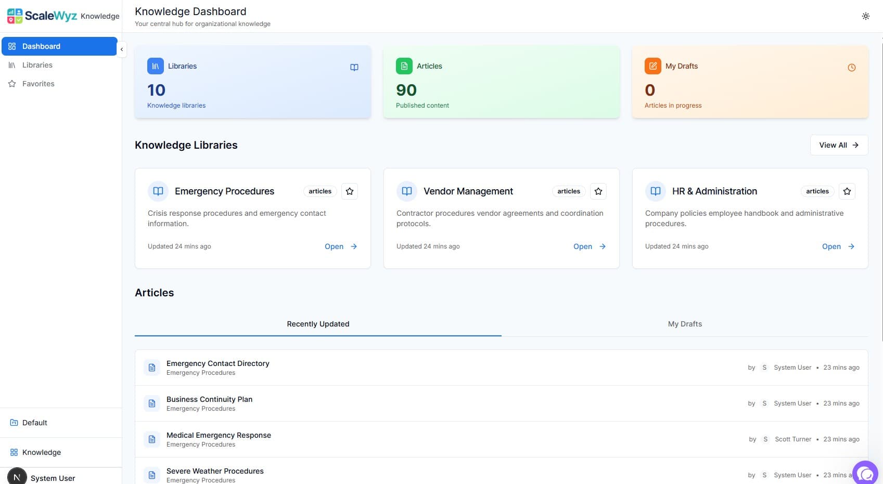Star the Vendor Management library

598,191
